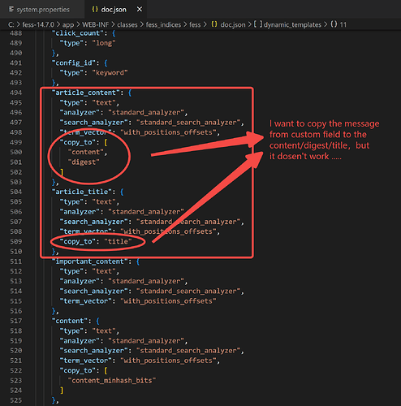Click "standard_analyzer" value on line 496
Viewport: 401px width, 406px height.
[146, 113]
